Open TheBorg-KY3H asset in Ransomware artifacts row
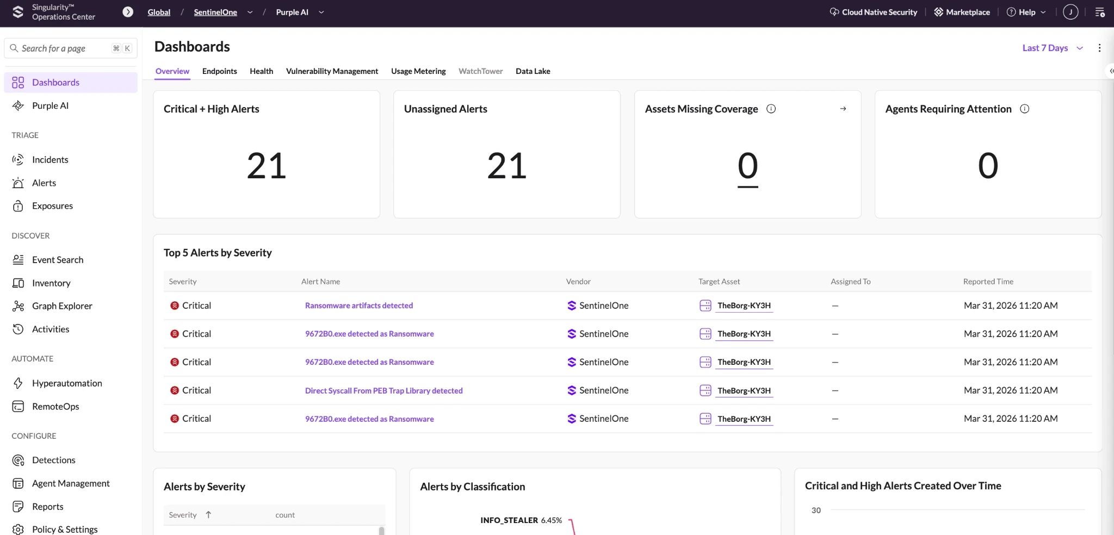The height and width of the screenshot is (535, 1114). point(744,306)
